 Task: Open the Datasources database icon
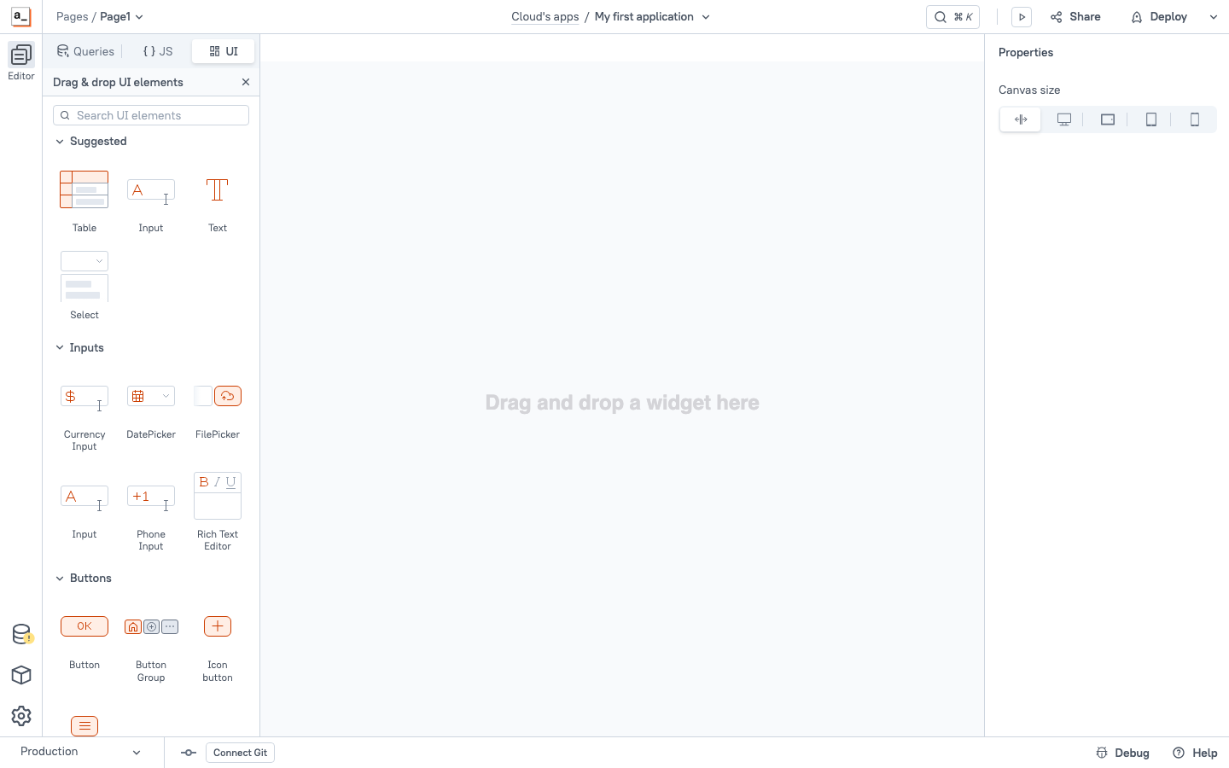point(21,634)
